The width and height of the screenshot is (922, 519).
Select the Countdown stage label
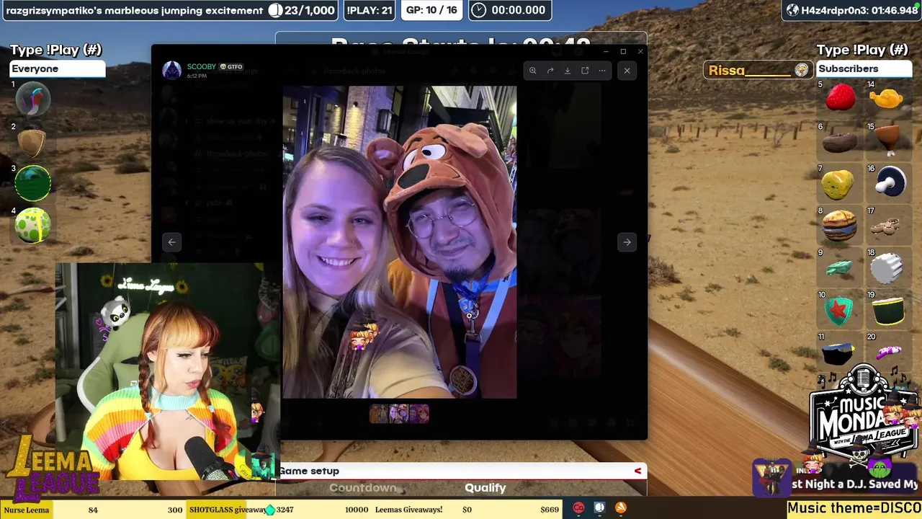[x=362, y=488]
